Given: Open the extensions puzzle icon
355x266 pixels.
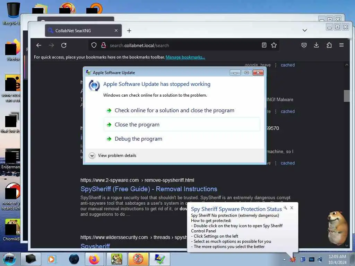Looking at the screenshot, I should pos(329,45).
